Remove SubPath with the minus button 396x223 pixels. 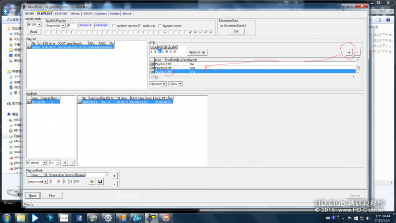pyautogui.click(x=72, y=163)
